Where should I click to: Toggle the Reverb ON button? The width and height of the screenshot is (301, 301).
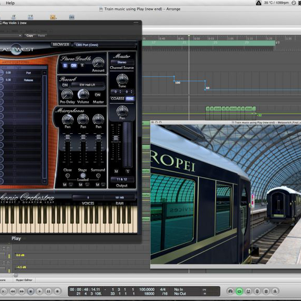tap(65, 85)
